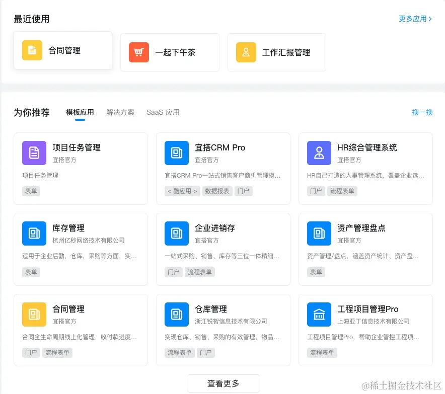Image resolution: width=445 pixels, height=394 pixels.
Task: Click 上海亚丁信息技术有限公司 publisher name
Action: (x=374, y=322)
